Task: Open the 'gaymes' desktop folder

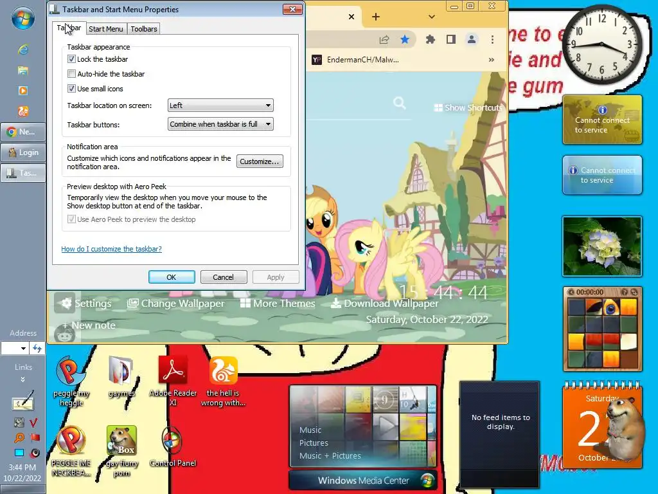Action: pyautogui.click(x=121, y=376)
